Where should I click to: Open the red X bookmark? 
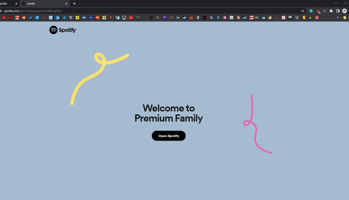(x=111, y=17)
